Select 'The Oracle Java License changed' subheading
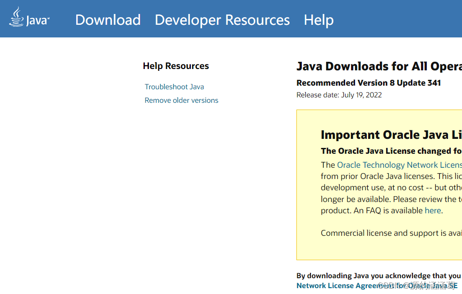 (x=391, y=151)
